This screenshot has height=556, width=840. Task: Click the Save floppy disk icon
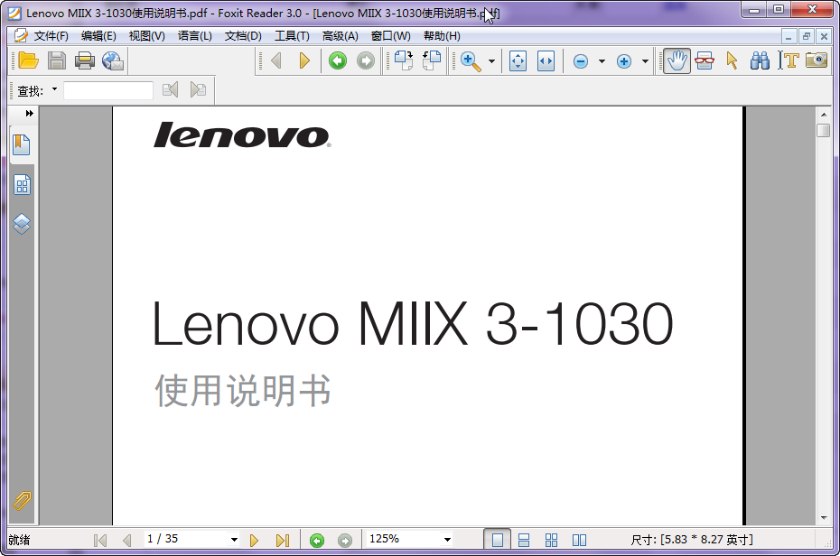coord(57,60)
